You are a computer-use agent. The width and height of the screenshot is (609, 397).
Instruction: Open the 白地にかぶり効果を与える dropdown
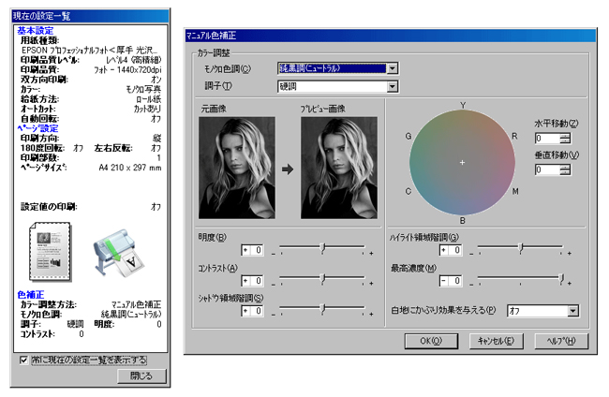click(x=572, y=311)
